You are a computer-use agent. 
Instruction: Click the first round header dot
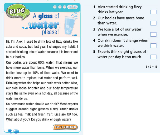click(55, 7)
